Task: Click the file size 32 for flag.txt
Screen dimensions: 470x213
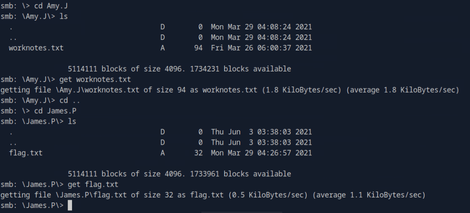Action: pyautogui.click(x=198, y=153)
